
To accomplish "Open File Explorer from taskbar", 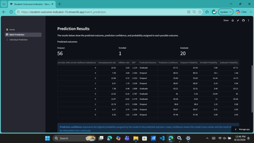I will tap(136, 138).
